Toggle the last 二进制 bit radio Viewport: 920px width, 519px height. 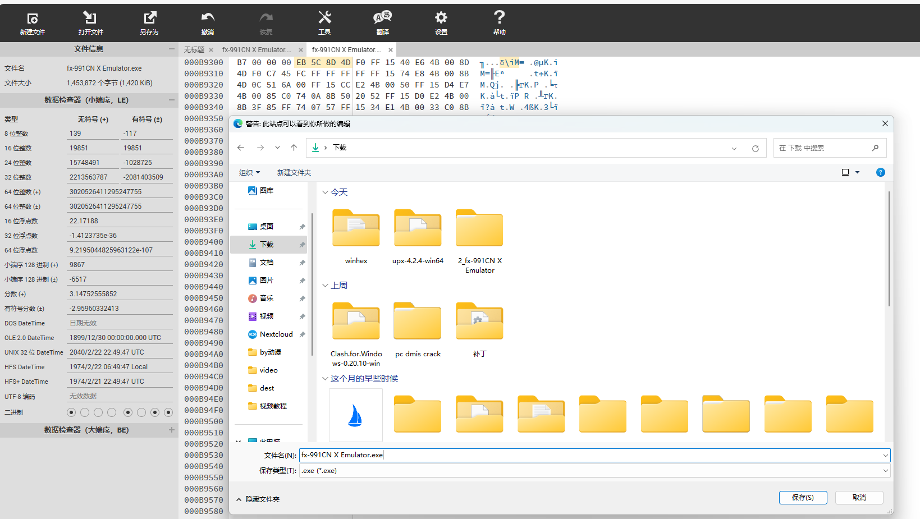pyautogui.click(x=168, y=412)
